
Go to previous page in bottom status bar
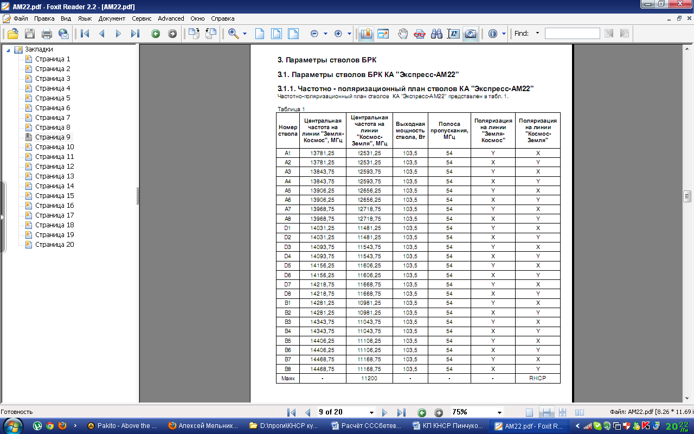307,412
